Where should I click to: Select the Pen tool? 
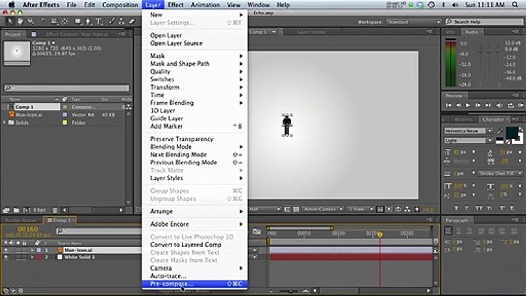tap(88, 21)
